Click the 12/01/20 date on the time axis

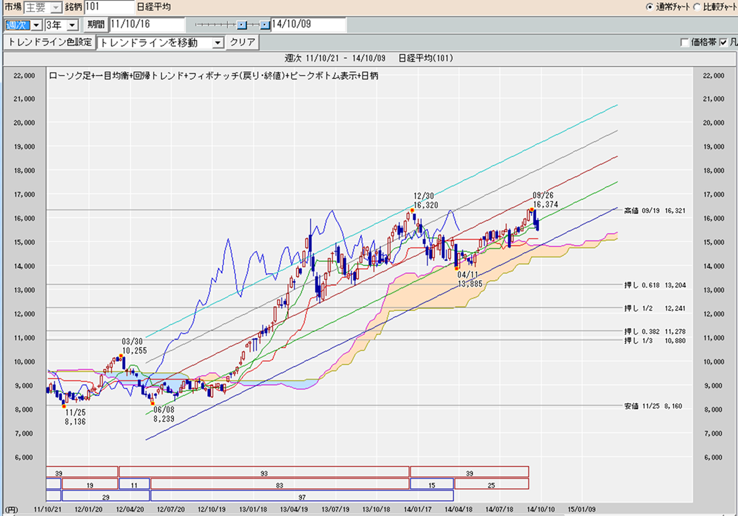[89, 510]
